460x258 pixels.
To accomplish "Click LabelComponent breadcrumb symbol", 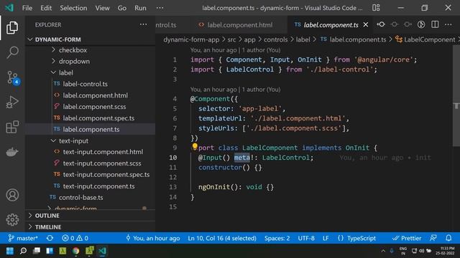I will point(425,39).
